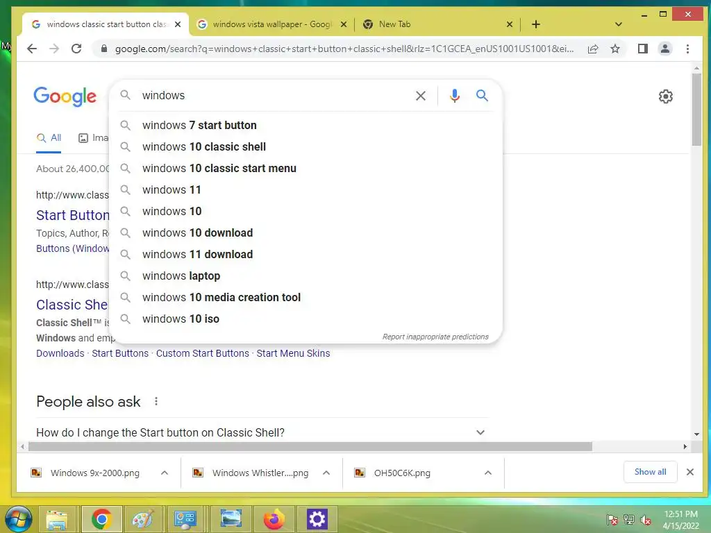Open Control Panel taskbar icon

(185, 519)
